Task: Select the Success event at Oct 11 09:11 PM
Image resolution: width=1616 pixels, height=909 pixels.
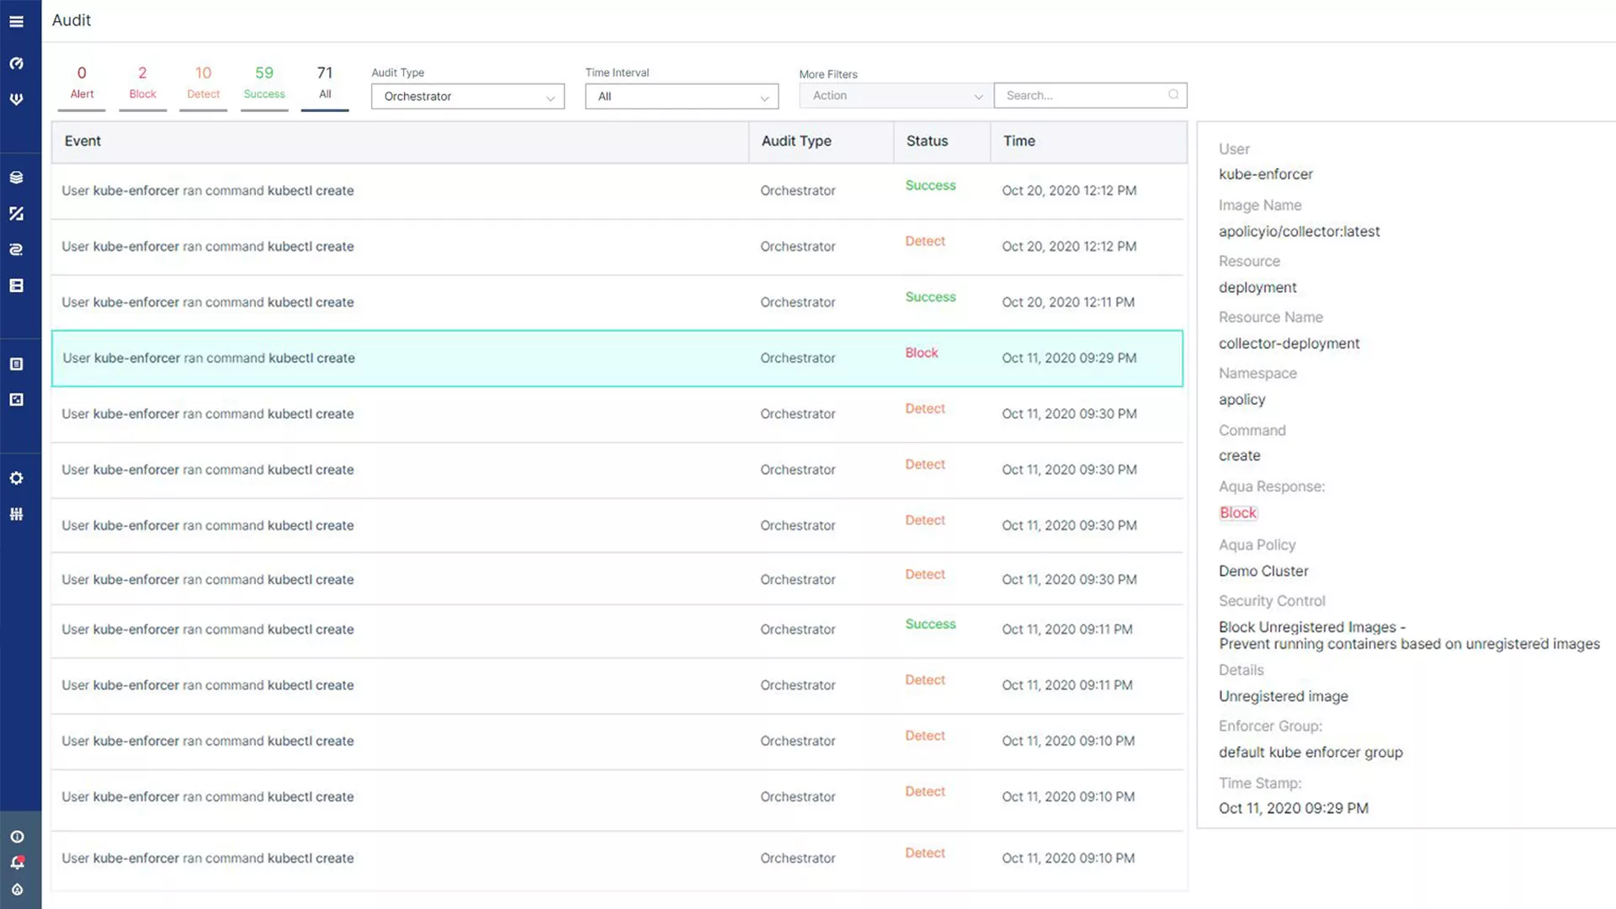Action: click(x=618, y=630)
